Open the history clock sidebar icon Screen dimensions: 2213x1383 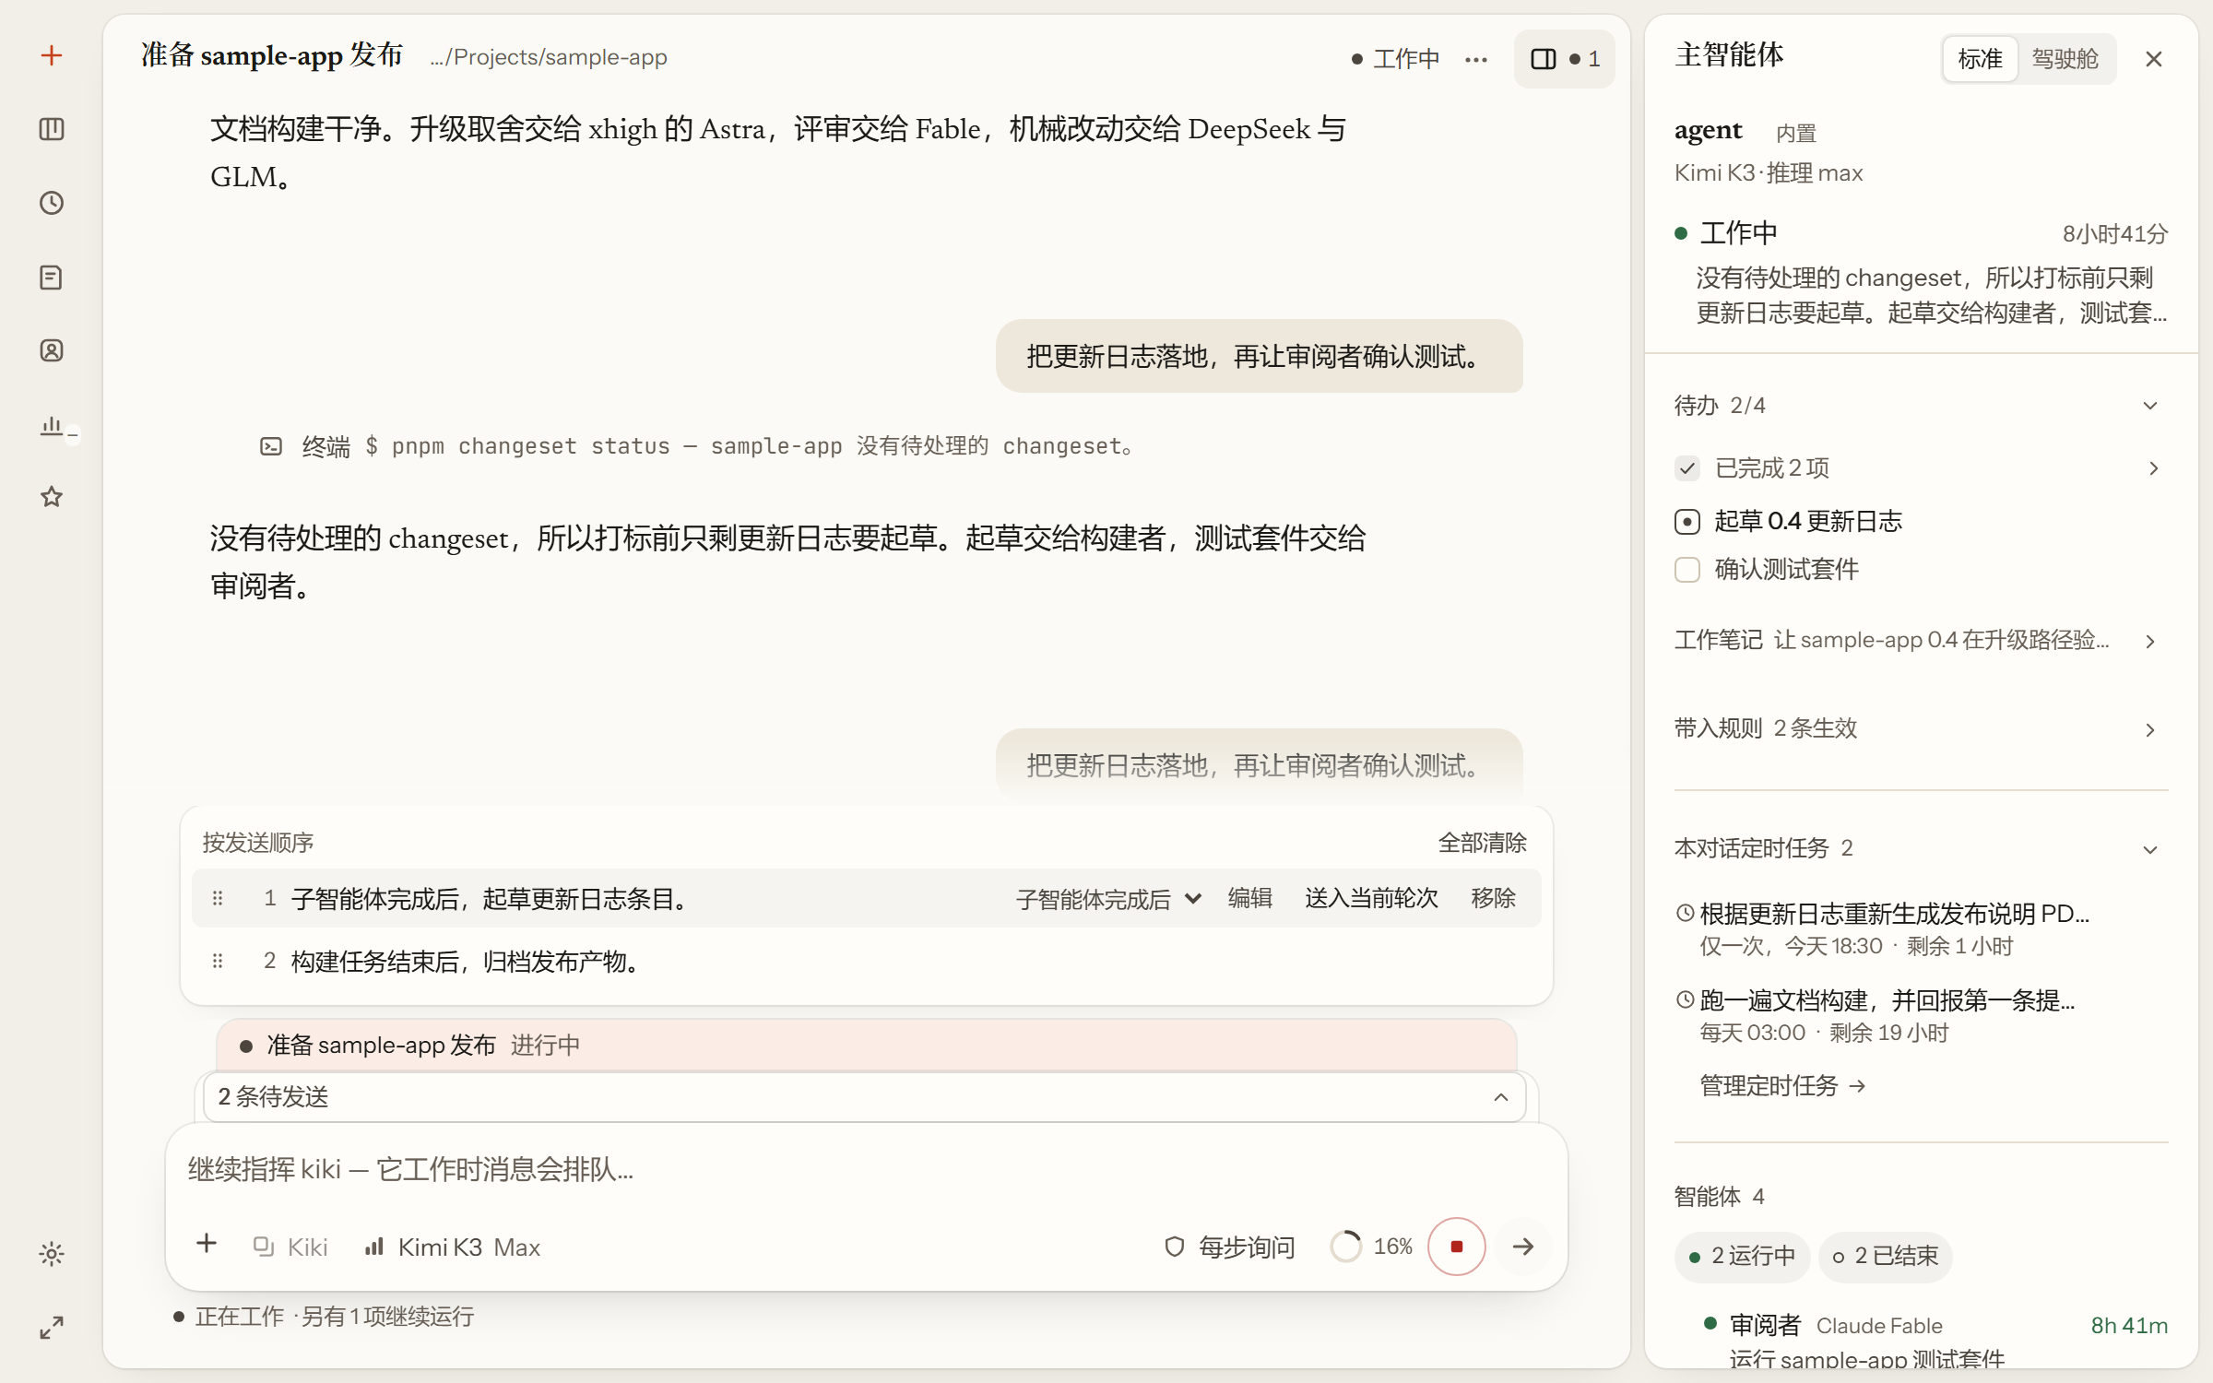(x=52, y=203)
